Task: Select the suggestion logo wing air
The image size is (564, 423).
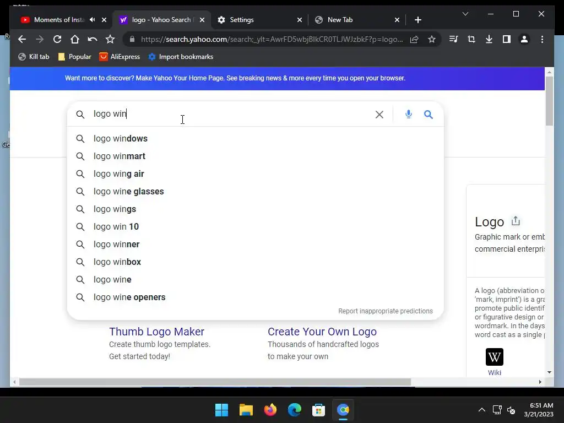Action: click(256, 173)
